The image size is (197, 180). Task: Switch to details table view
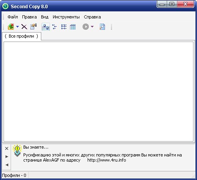click(73, 27)
